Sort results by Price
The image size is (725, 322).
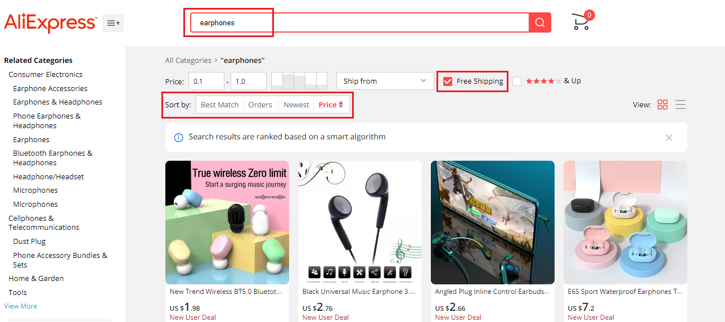pos(331,105)
